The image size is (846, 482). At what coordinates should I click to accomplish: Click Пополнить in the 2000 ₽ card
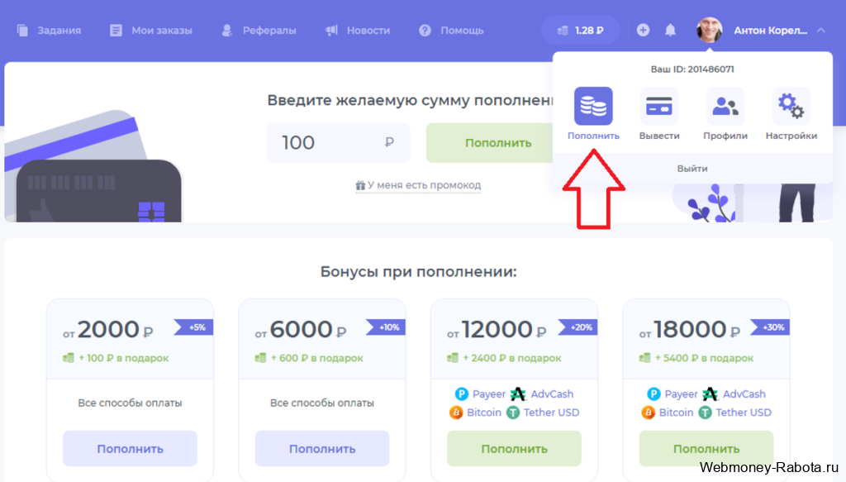tap(130, 449)
